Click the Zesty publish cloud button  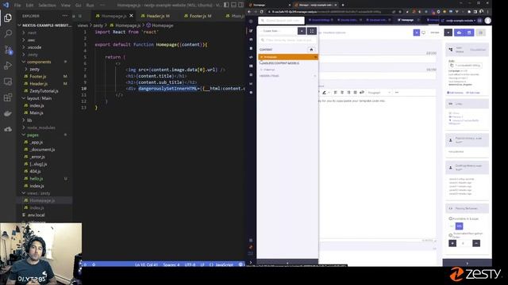459,32
